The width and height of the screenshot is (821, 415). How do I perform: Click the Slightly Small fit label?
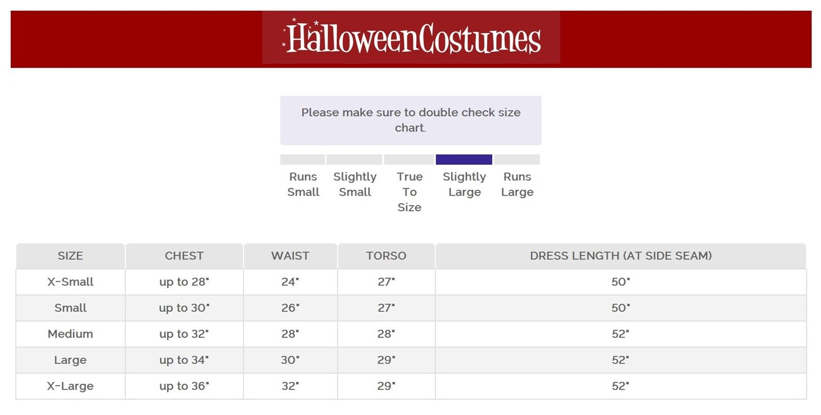tap(355, 184)
